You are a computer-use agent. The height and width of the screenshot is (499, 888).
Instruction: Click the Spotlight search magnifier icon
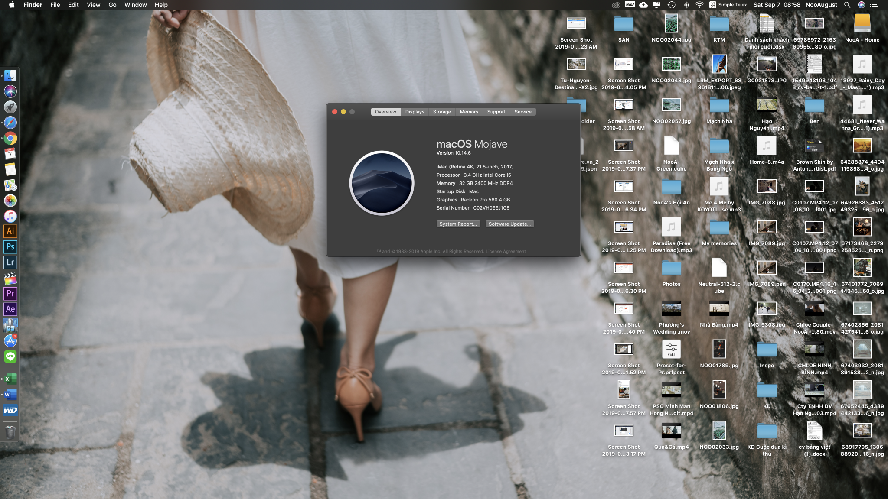coord(847,5)
